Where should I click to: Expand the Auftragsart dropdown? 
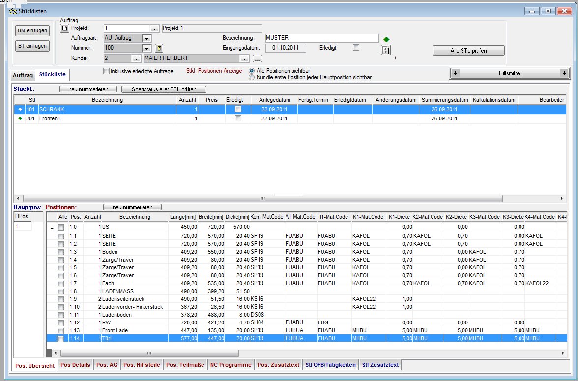pos(146,39)
